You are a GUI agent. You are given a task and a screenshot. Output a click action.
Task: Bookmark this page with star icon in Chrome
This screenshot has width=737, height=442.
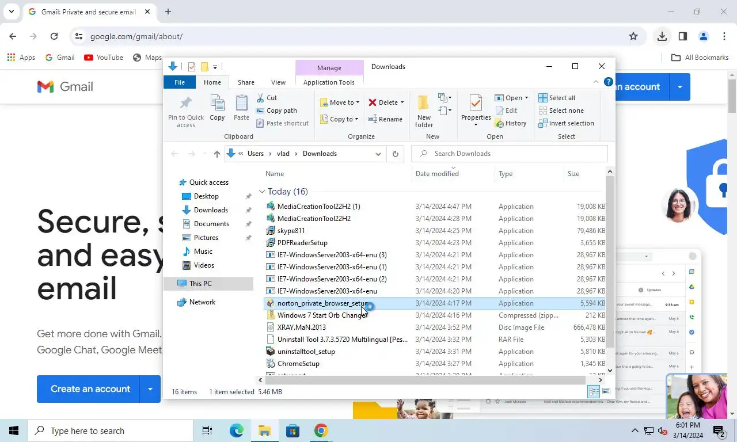click(x=633, y=36)
